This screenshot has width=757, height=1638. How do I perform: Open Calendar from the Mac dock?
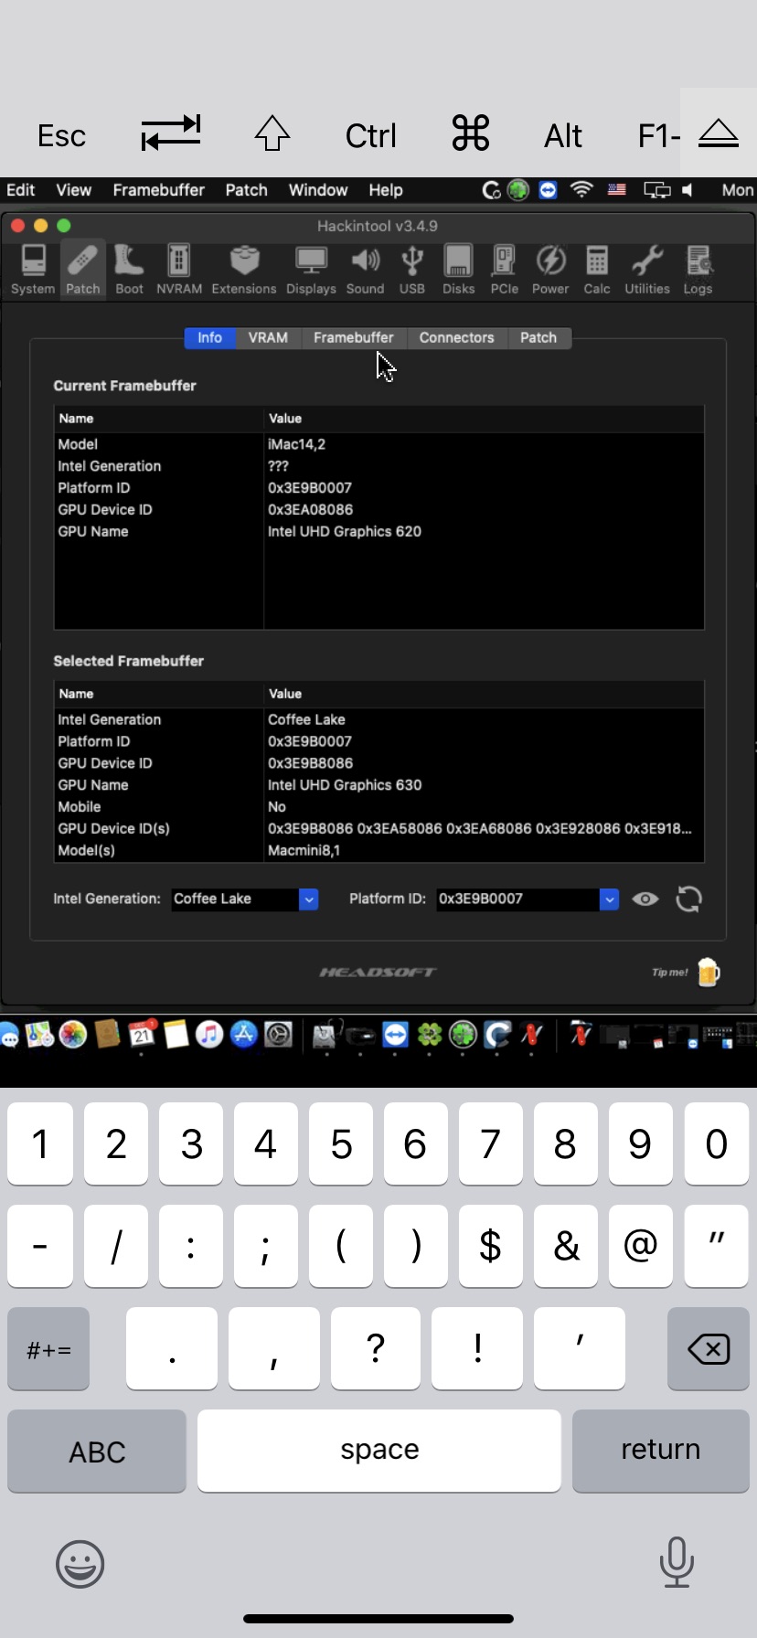pyautogui.click(x=142, y=1035)
